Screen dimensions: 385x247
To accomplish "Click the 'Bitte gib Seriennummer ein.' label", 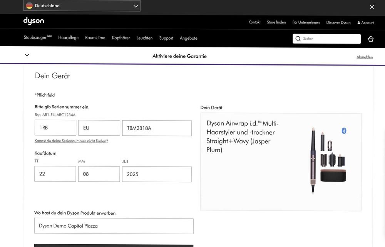I will (x=62, y=107).
